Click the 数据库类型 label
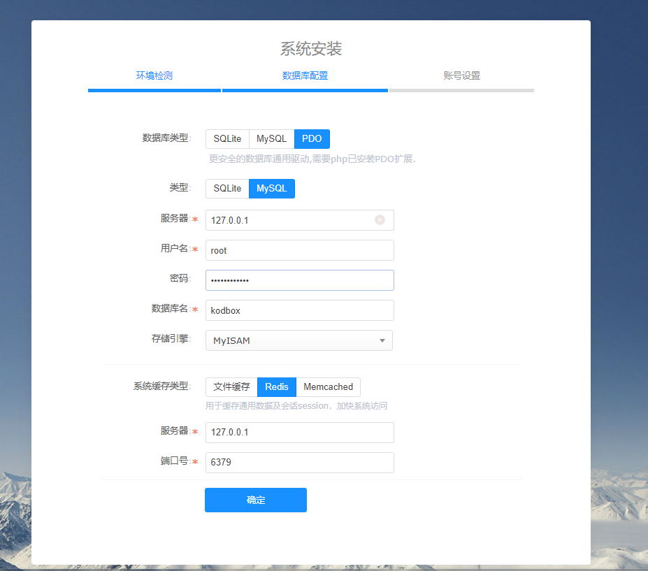Viewport: 648px width, 571px height. (x=165, y=138)
